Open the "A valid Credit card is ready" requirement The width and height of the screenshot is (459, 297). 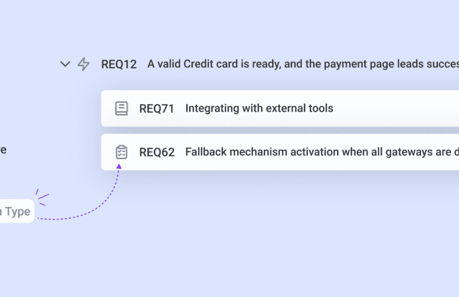[302, 64]
